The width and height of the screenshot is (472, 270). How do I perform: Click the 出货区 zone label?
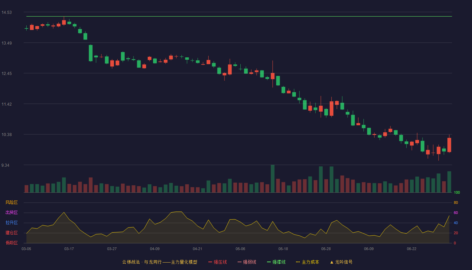tap(11, 213)
